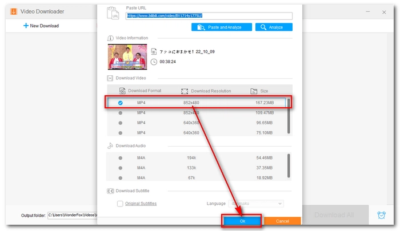The width and height of the screenshot is (400, 231).
Task: Click the video preview thumbnail
Action: (127, 56)
